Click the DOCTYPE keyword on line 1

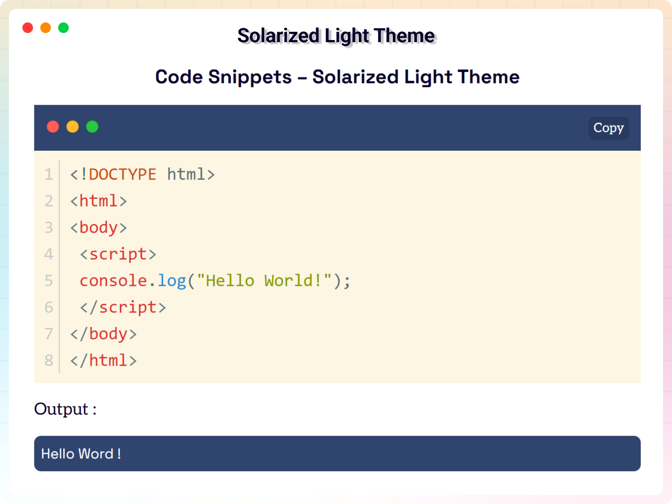pos(122,174)
